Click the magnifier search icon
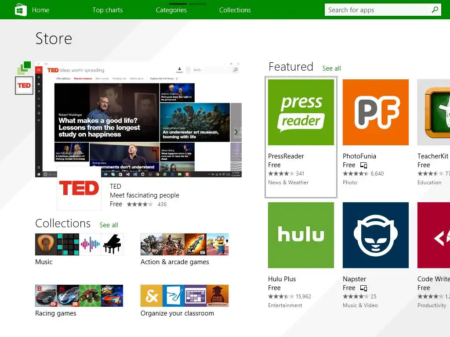The width and height of the screenshot is (450, 337). click(435, 10)
